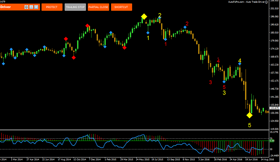Click the AutoFxPro.com Auto Trade Driver label

coord(246,2)
